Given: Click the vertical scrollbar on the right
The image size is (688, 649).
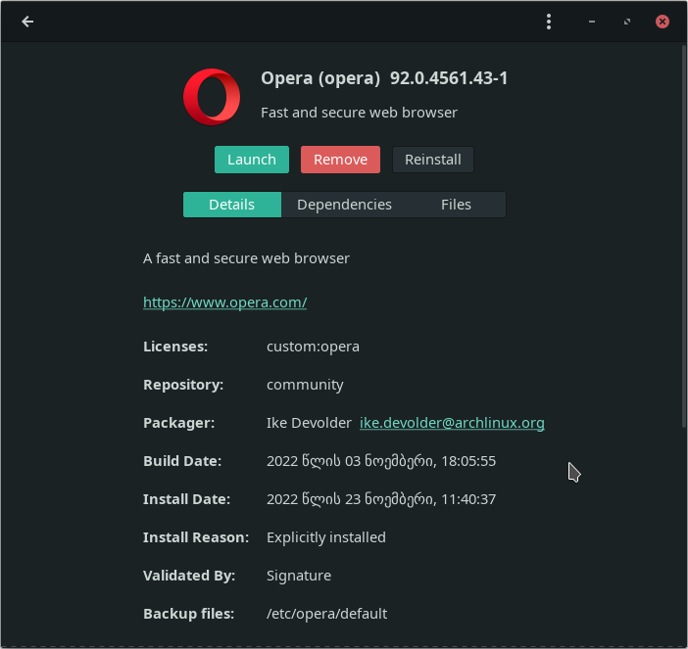Looking at the screenshot, I should pyautogui.click(x=683, y=235).
